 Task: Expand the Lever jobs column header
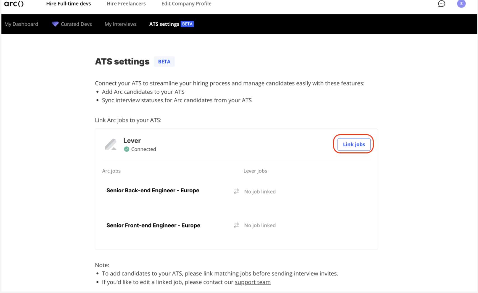click(x=255, y=171)
